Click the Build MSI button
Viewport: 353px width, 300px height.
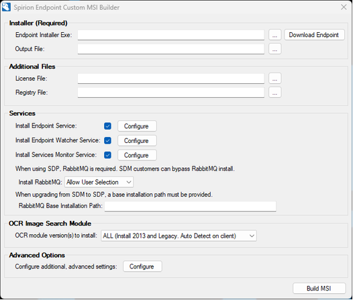[319, 289]
